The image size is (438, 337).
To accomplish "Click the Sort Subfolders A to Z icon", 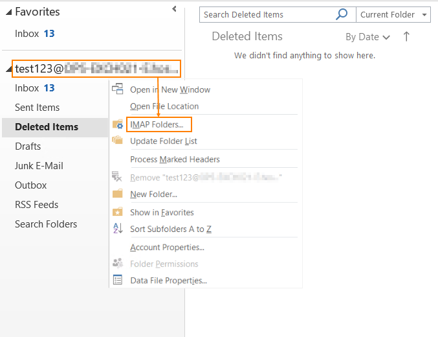I will pyautogui.click(x=118, y=229).
